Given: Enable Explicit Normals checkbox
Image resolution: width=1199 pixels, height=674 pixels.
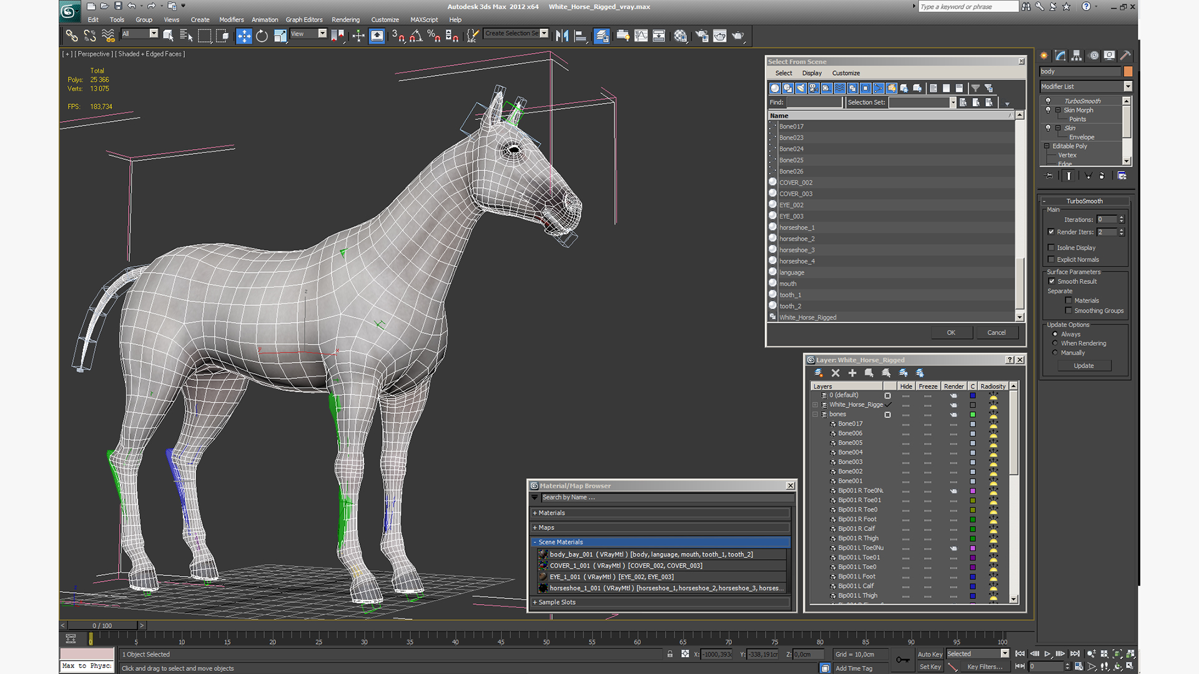Looking at the screenshot, I should tap(1052, 260).
